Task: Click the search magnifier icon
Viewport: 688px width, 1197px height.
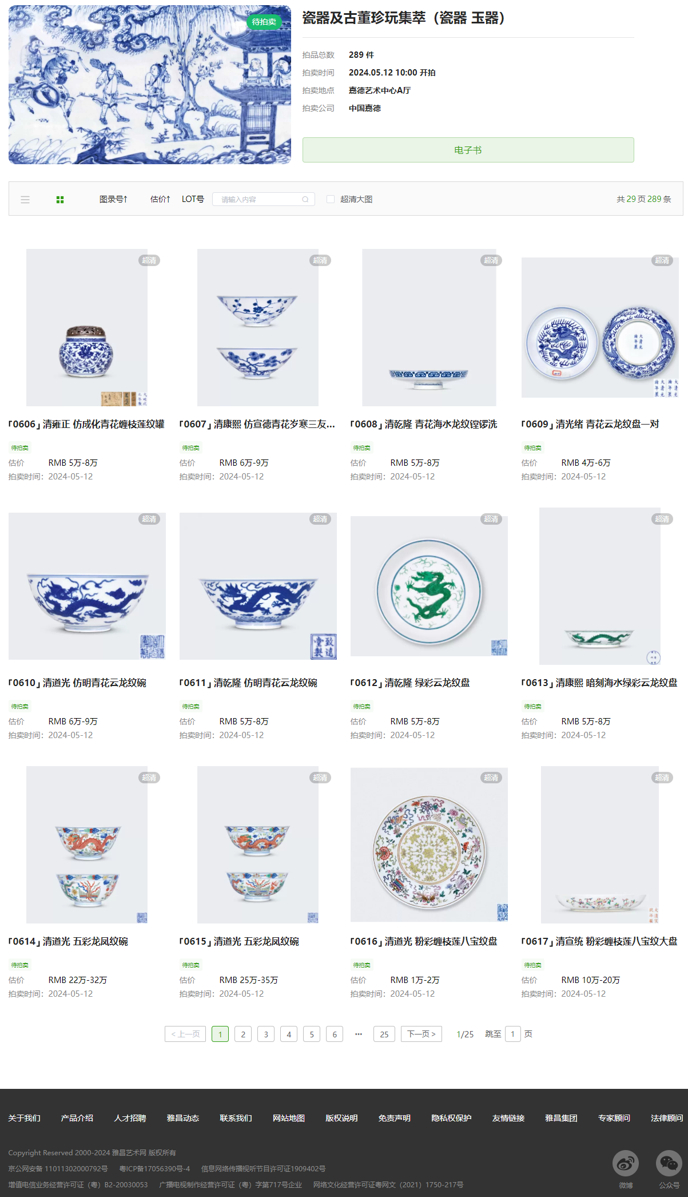Action: pos(305,200)
